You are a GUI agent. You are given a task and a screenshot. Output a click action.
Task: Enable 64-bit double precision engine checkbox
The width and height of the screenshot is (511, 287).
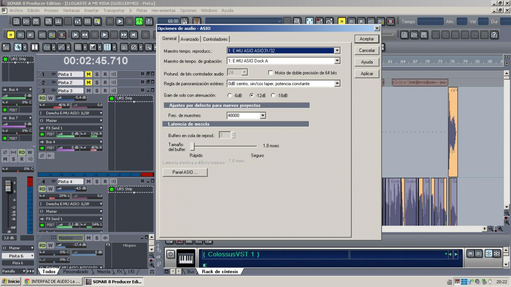coord(270,73)
